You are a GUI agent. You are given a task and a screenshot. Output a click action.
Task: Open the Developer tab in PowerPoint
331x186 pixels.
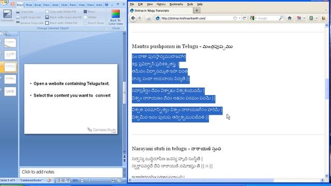click(91, 5)
